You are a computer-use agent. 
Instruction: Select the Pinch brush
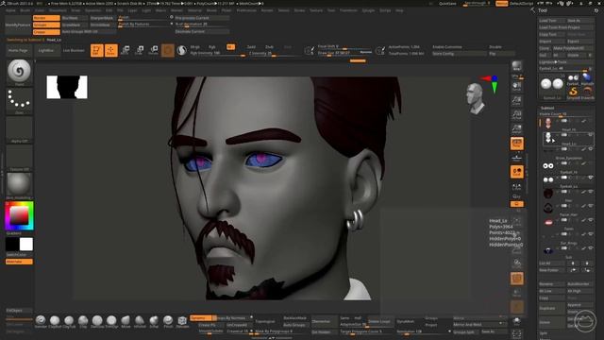click(x=168, y=321)
